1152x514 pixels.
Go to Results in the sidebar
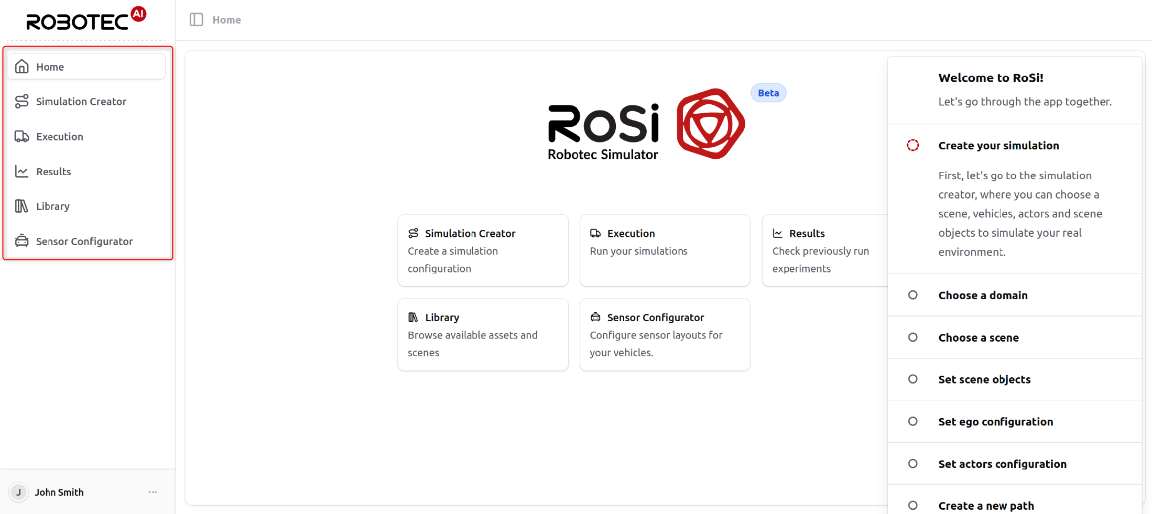[86, 171]
